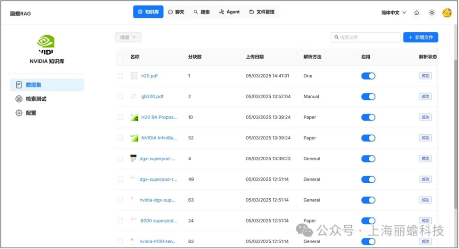Viewport: 459px width, 249px height.
Task: Click the 分块数 column header
Action: coord(195,57)
